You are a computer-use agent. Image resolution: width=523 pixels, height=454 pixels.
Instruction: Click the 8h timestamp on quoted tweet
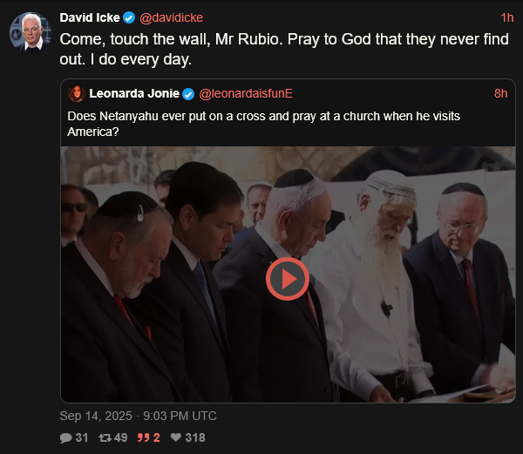coord(500,93)
